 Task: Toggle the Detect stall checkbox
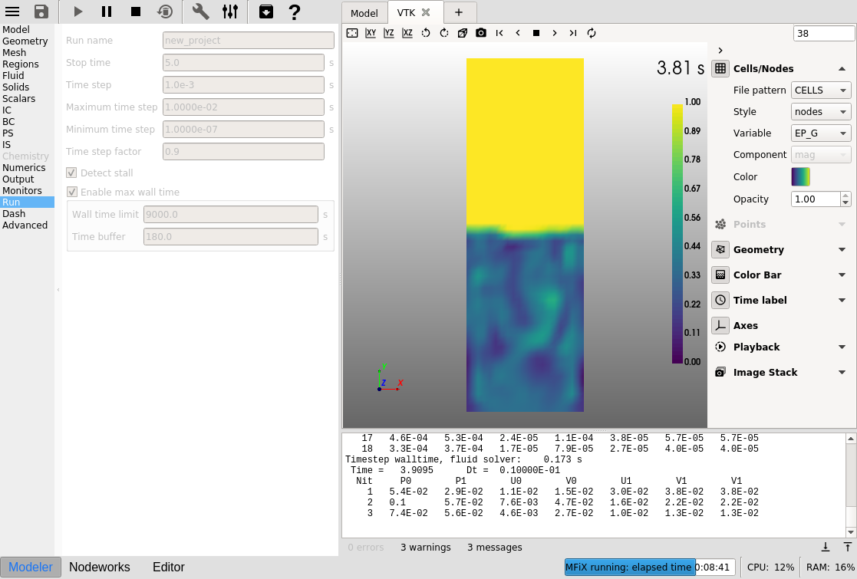[71, 173]
